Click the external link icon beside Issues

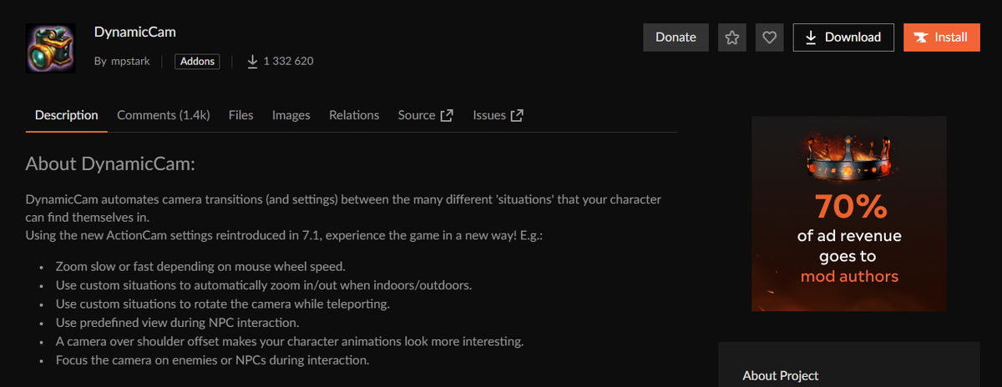tap(517, 115)
